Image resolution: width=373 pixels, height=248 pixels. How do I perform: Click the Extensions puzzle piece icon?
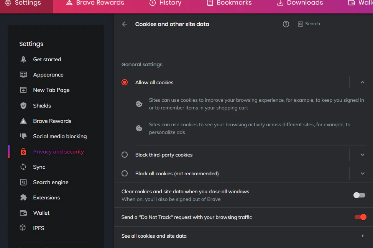click(23, 197)
